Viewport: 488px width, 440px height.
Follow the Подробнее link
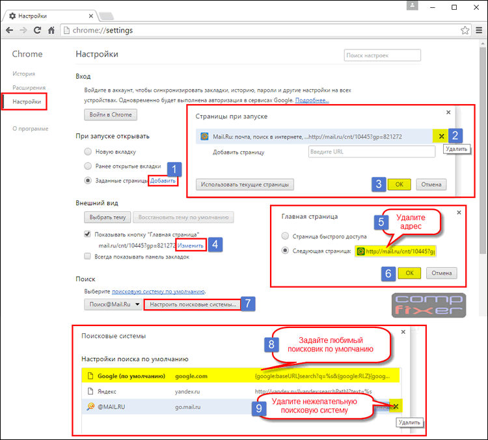tap(312, 100)
